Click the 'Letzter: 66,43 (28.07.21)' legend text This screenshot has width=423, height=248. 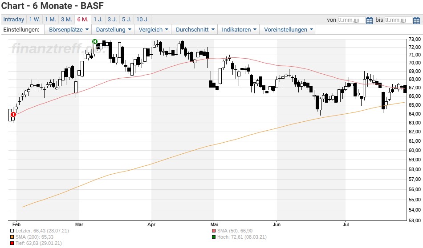tap(42, 231)
